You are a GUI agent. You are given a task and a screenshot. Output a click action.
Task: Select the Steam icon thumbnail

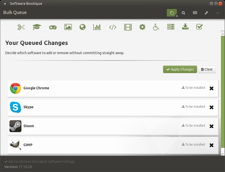click(x=15, y=126)
